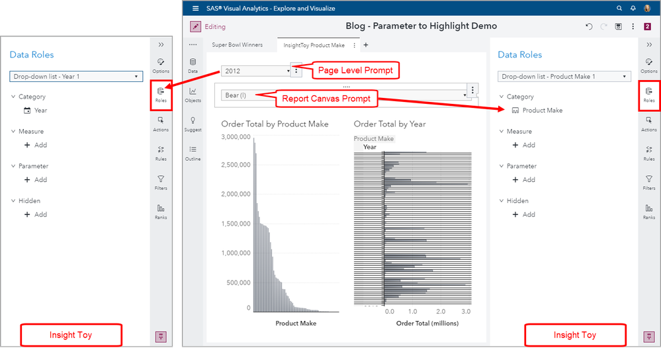This screenshot has width=661, height=348.
Task: Collapse the left inset panel with chevrons
Action: click(x=161, y=45)
